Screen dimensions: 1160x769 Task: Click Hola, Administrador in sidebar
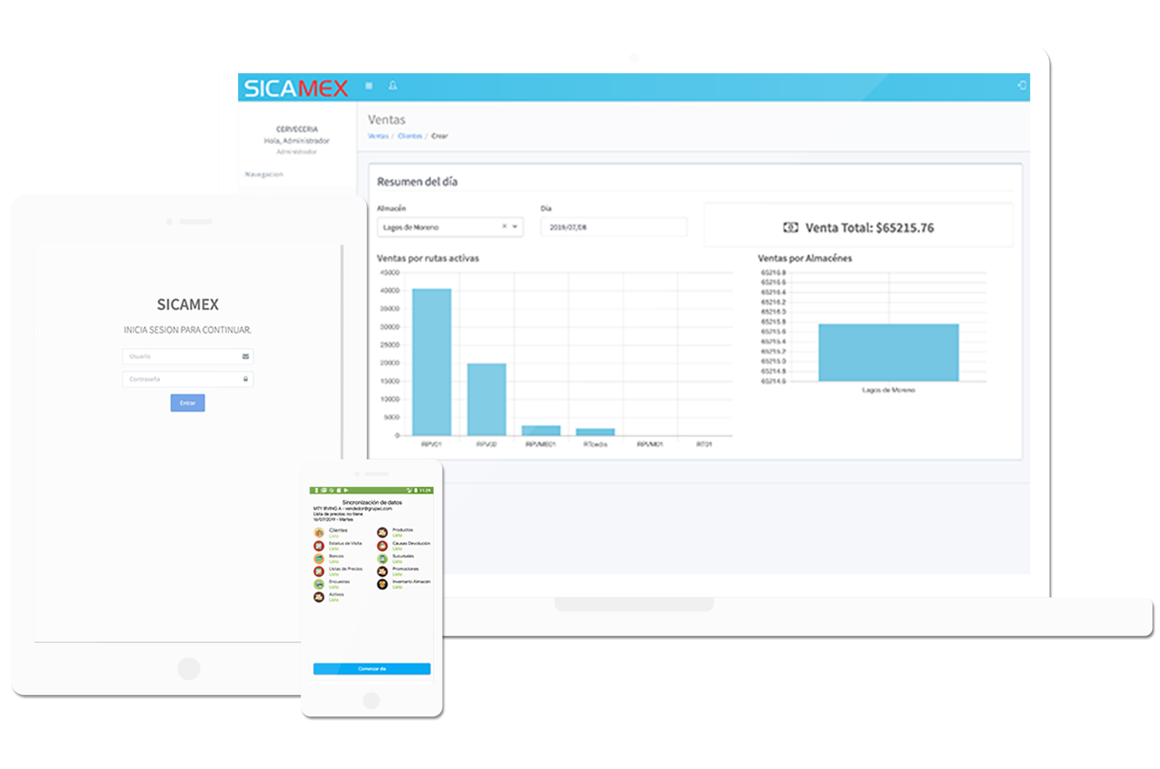[x=296, y=141]
